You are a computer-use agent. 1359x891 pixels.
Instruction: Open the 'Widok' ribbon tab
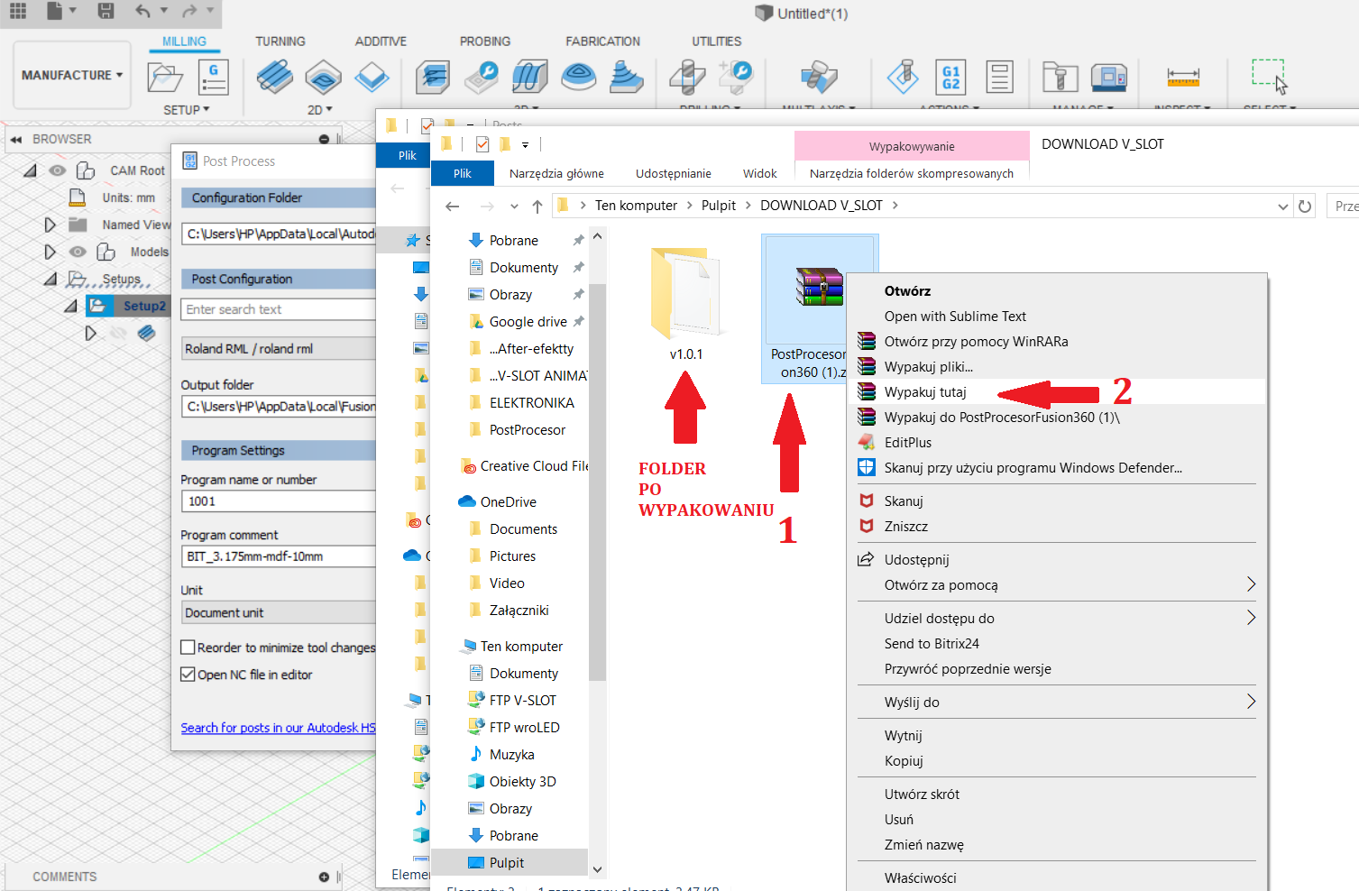click(759, 173)
